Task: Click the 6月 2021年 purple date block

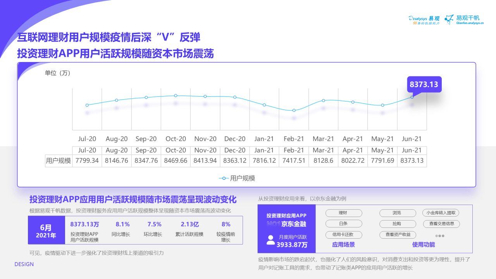Action: (46, 231)
